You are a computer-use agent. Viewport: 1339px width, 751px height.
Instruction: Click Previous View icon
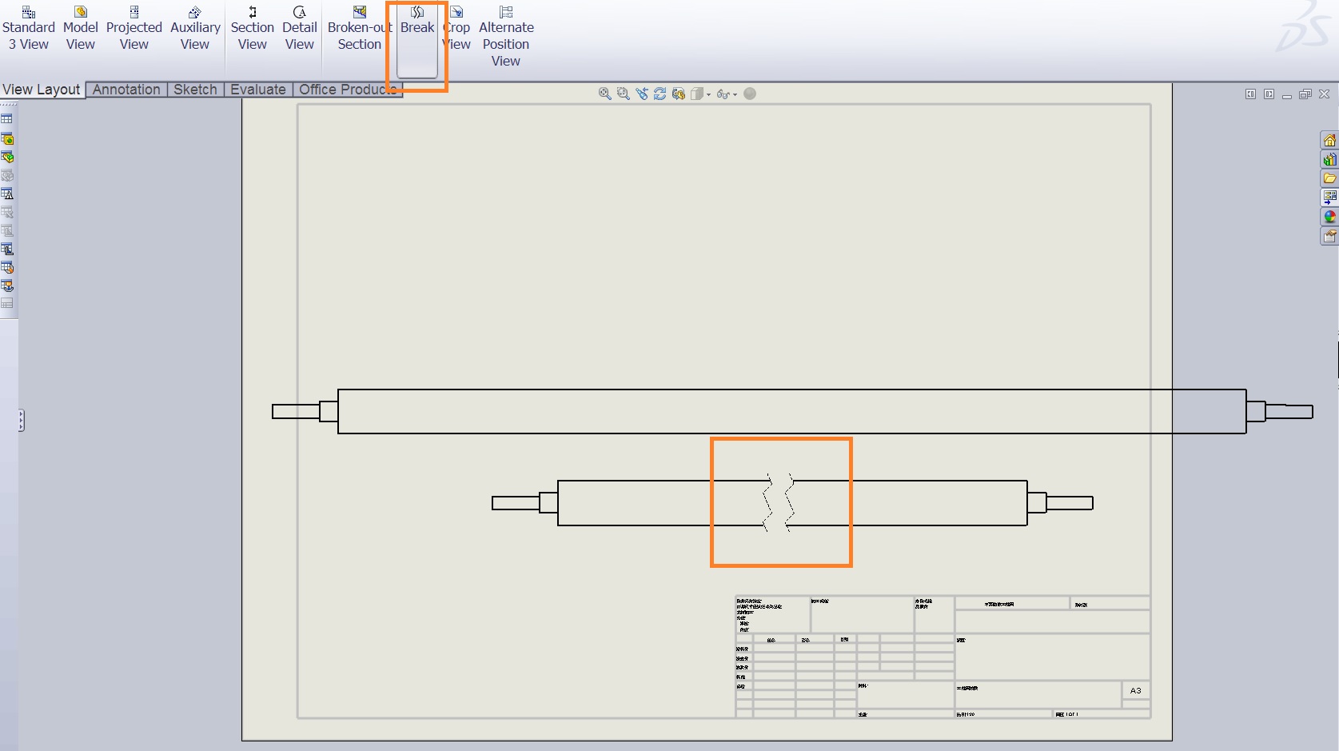[642, 94]
